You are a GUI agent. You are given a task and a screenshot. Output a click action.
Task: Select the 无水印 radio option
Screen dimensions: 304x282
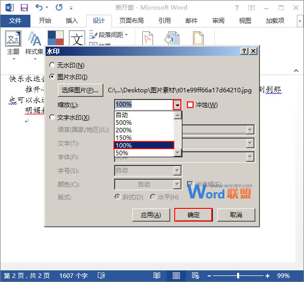52,65
